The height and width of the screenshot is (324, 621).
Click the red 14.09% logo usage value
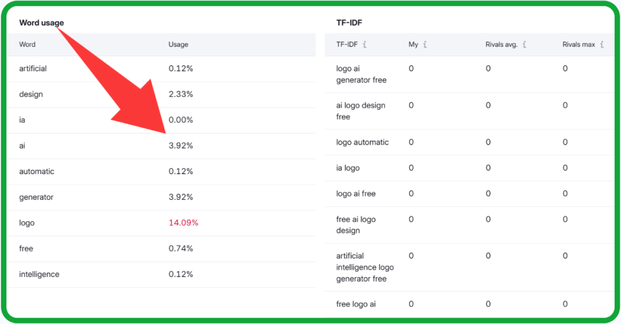[183, 223]
